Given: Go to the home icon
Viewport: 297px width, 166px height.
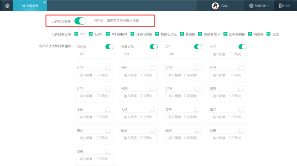Looking at the screenshot, I should [x=7, y=6].
